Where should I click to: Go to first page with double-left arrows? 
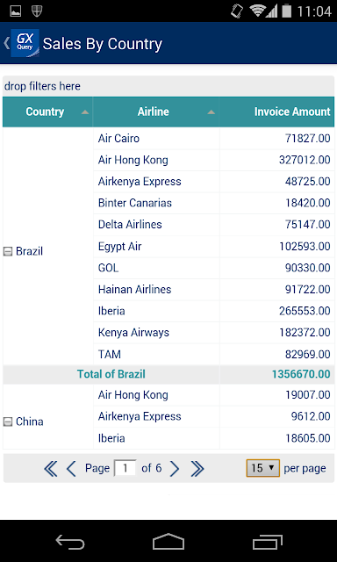click(51, 469)
